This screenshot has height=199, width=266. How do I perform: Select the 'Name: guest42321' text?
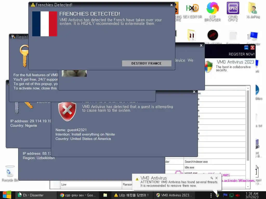click(71, 130)
